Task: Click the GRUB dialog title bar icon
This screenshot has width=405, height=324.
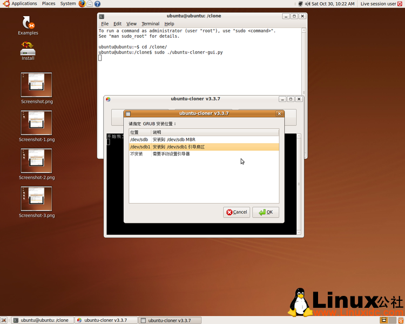Action: (128, 114)
